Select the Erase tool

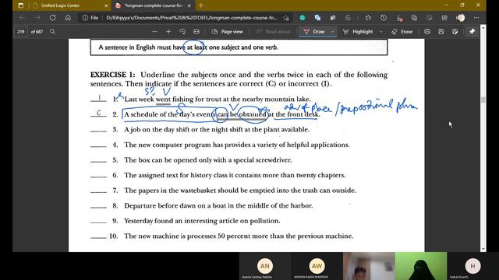402,31
